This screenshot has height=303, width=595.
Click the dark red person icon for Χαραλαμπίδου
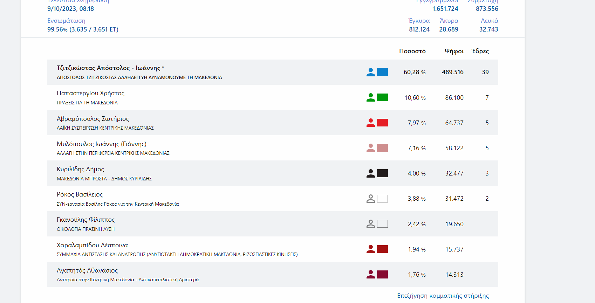[x=370, y=249]
